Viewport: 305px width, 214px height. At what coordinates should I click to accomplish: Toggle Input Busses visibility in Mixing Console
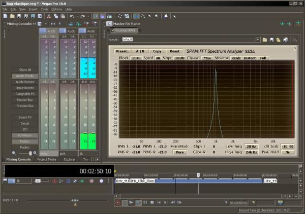[25, 88]
